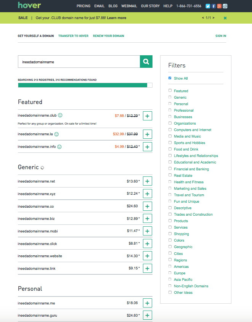Image resolution: width=252 pixels, height=322 pixels.
Task: Click the $32.99 sale price for .la
Action: point(118,134)
